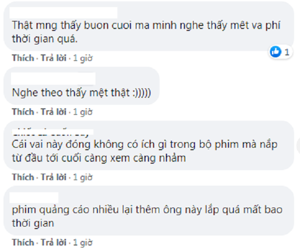
Task: Like the comment about 'phí thời gian quá'
Action: [23, 58]
